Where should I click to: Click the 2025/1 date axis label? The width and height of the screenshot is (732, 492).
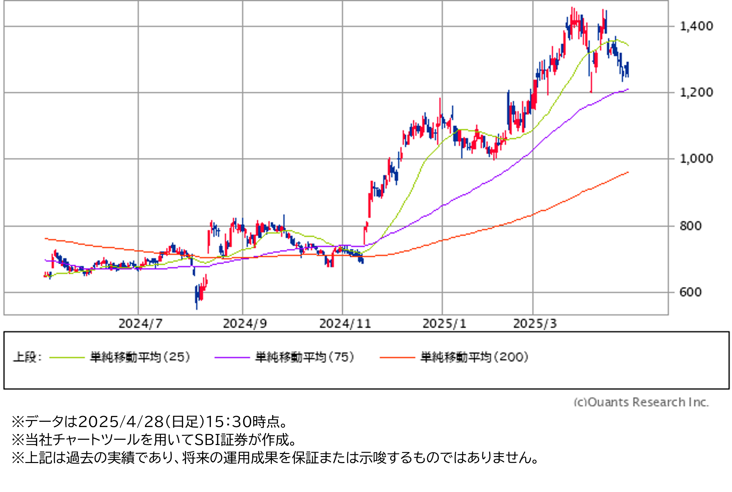[444, 323]
